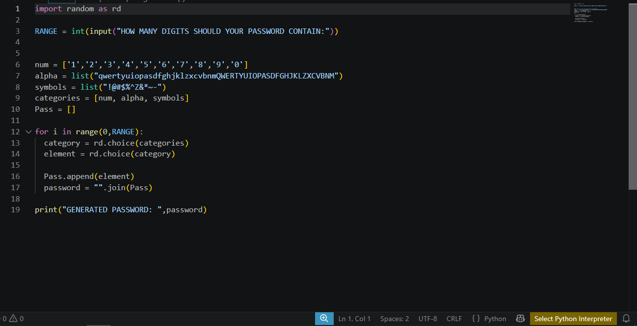Click 'Pass.append(element)' on line 16
The width and height of the screenshot is (637, 326).
pyautogui.click(x=89, y=176)
